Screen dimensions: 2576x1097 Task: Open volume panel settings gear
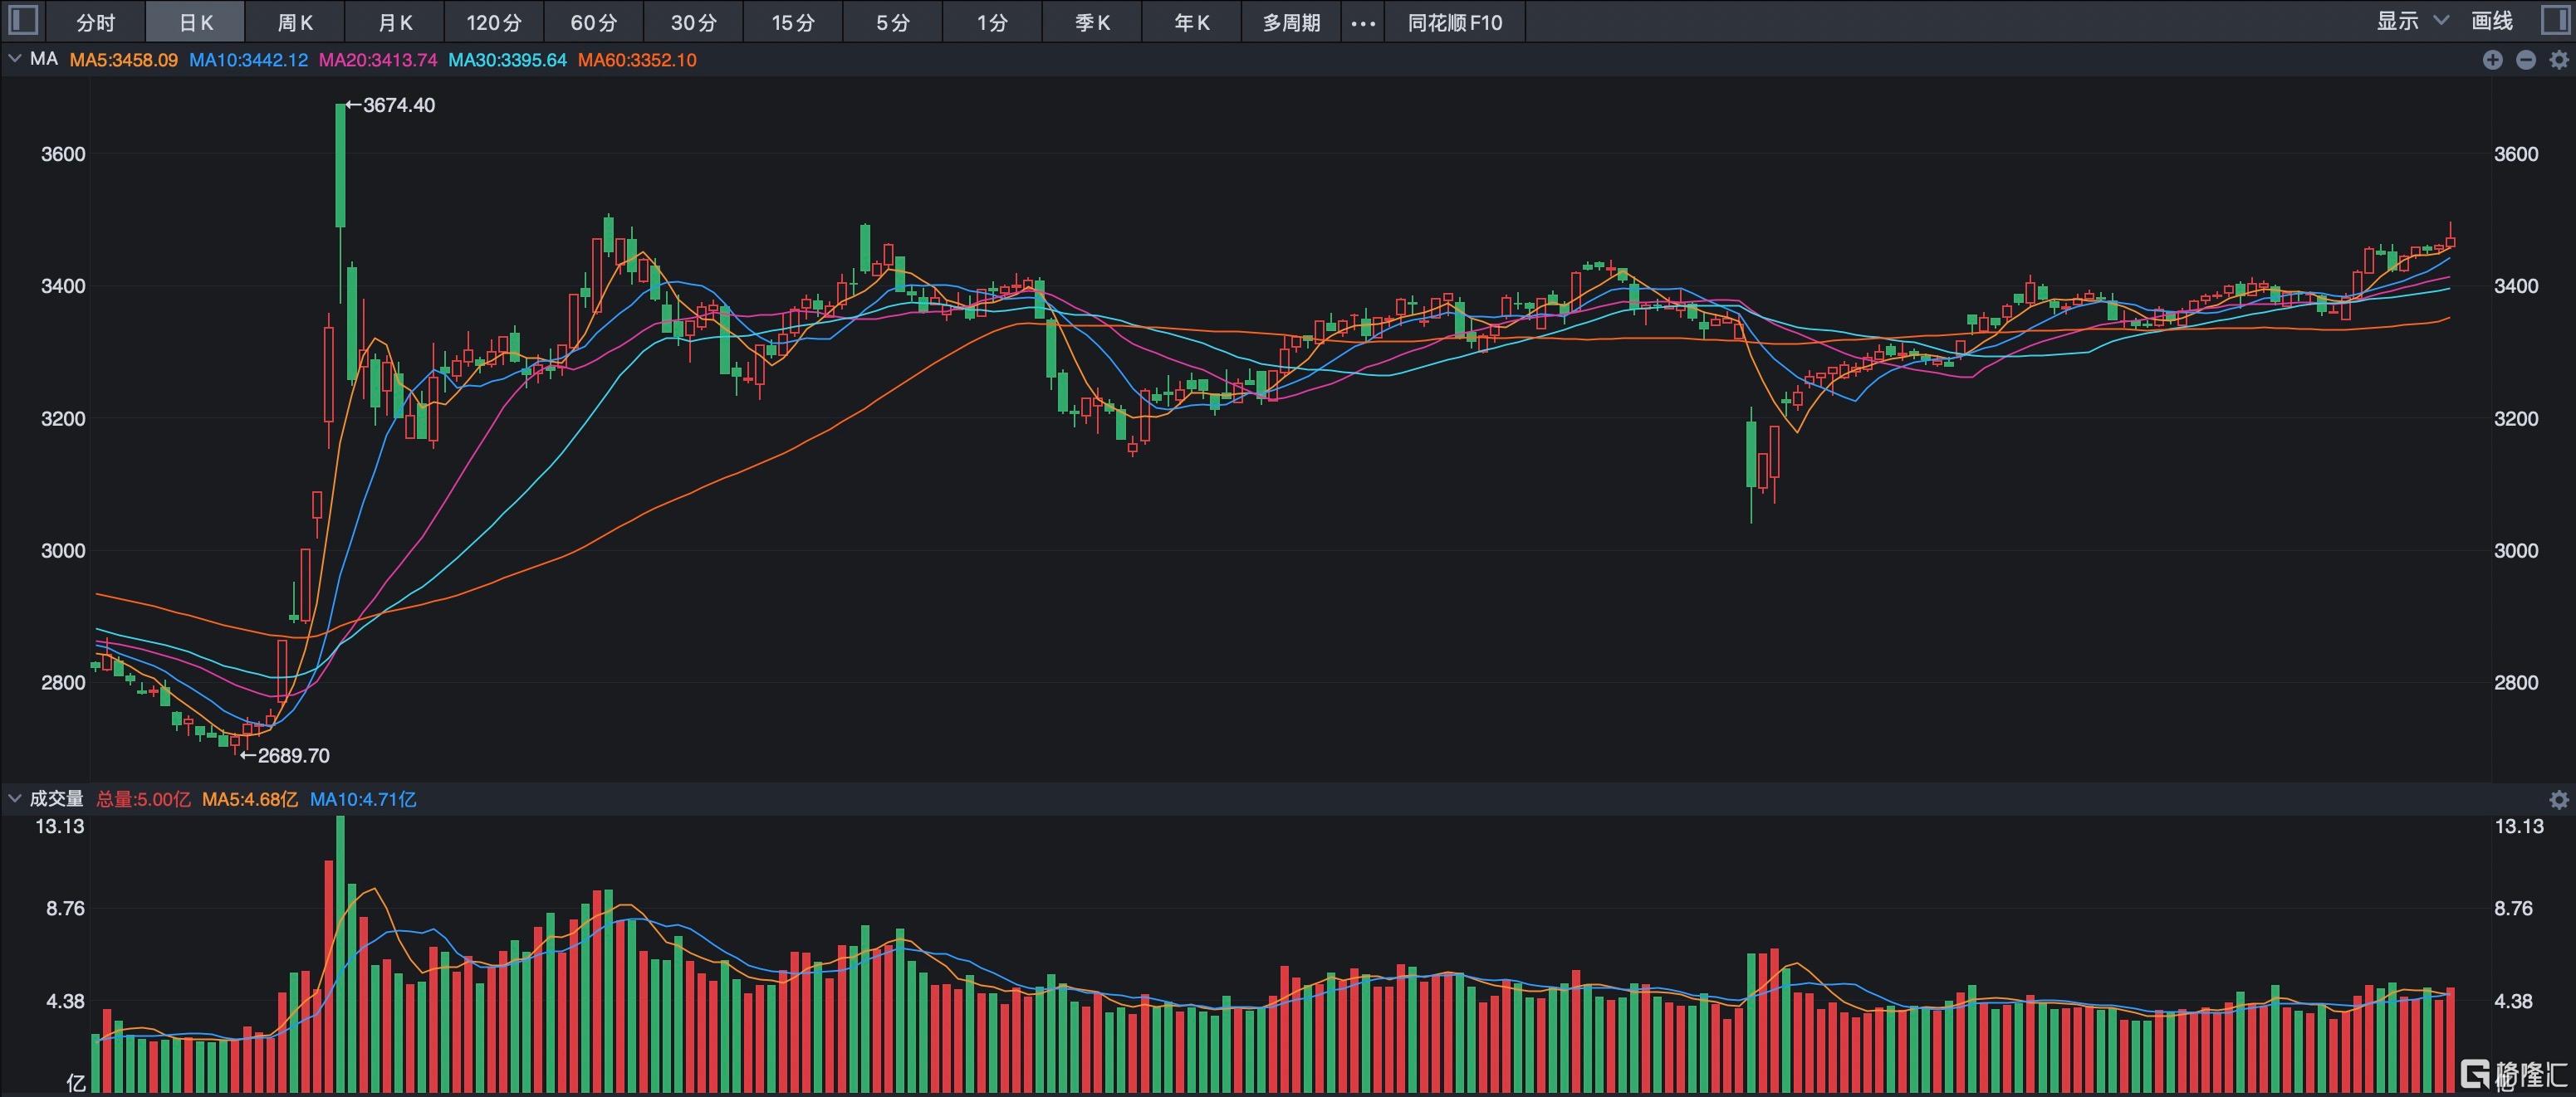[x=2558, y=799]
